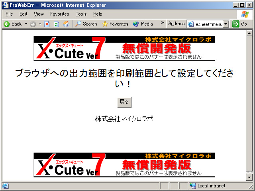Viewport: 255px width, 191px height.
Task: Click the Local intranet status text
Action: [x=211, y=186]
